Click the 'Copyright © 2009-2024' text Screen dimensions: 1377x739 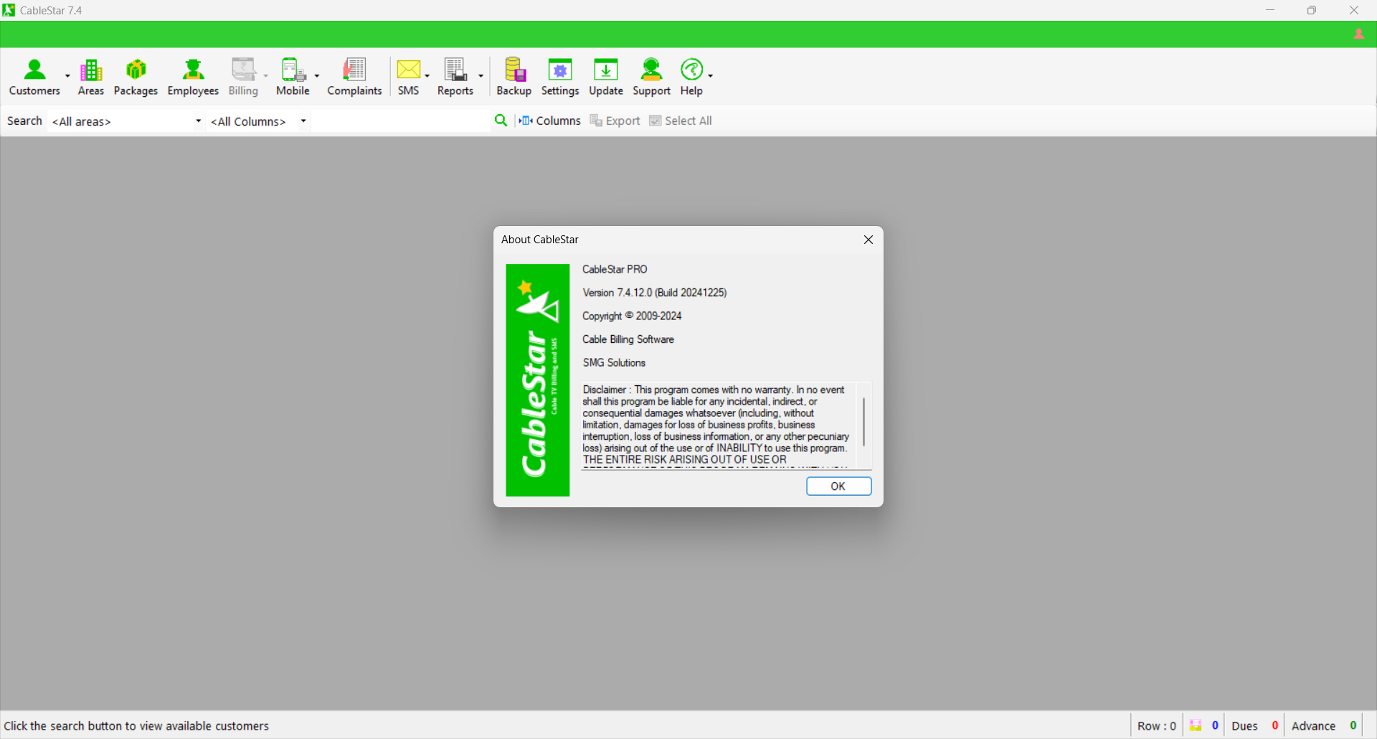point(632,316)
